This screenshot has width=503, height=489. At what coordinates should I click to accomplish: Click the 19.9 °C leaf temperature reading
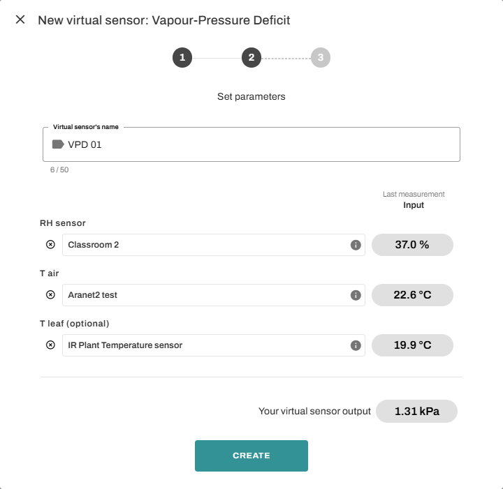[412, 345]
